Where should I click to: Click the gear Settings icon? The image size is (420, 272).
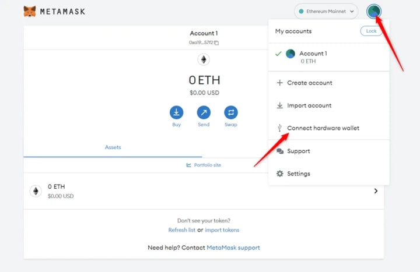279,174
